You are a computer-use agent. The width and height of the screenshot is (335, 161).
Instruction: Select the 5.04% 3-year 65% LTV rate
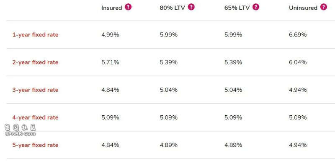click(233, 90)
